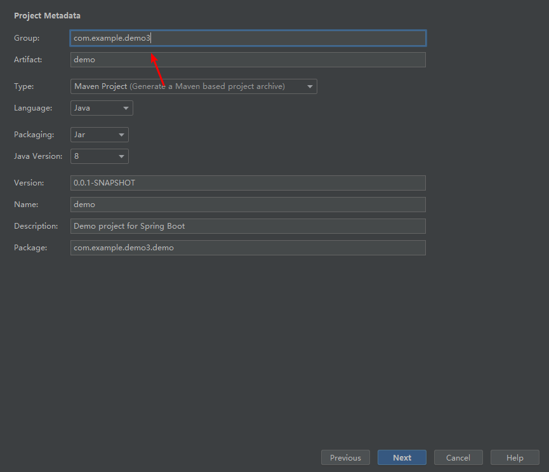Select the Name input field
The image size is (549, 472).
[248, 205]
